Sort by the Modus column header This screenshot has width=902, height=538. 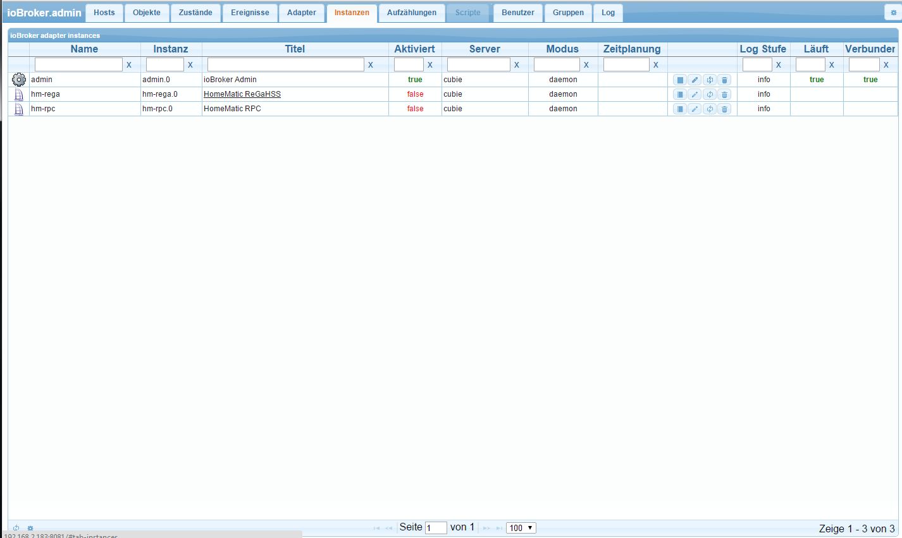(562, 49)
